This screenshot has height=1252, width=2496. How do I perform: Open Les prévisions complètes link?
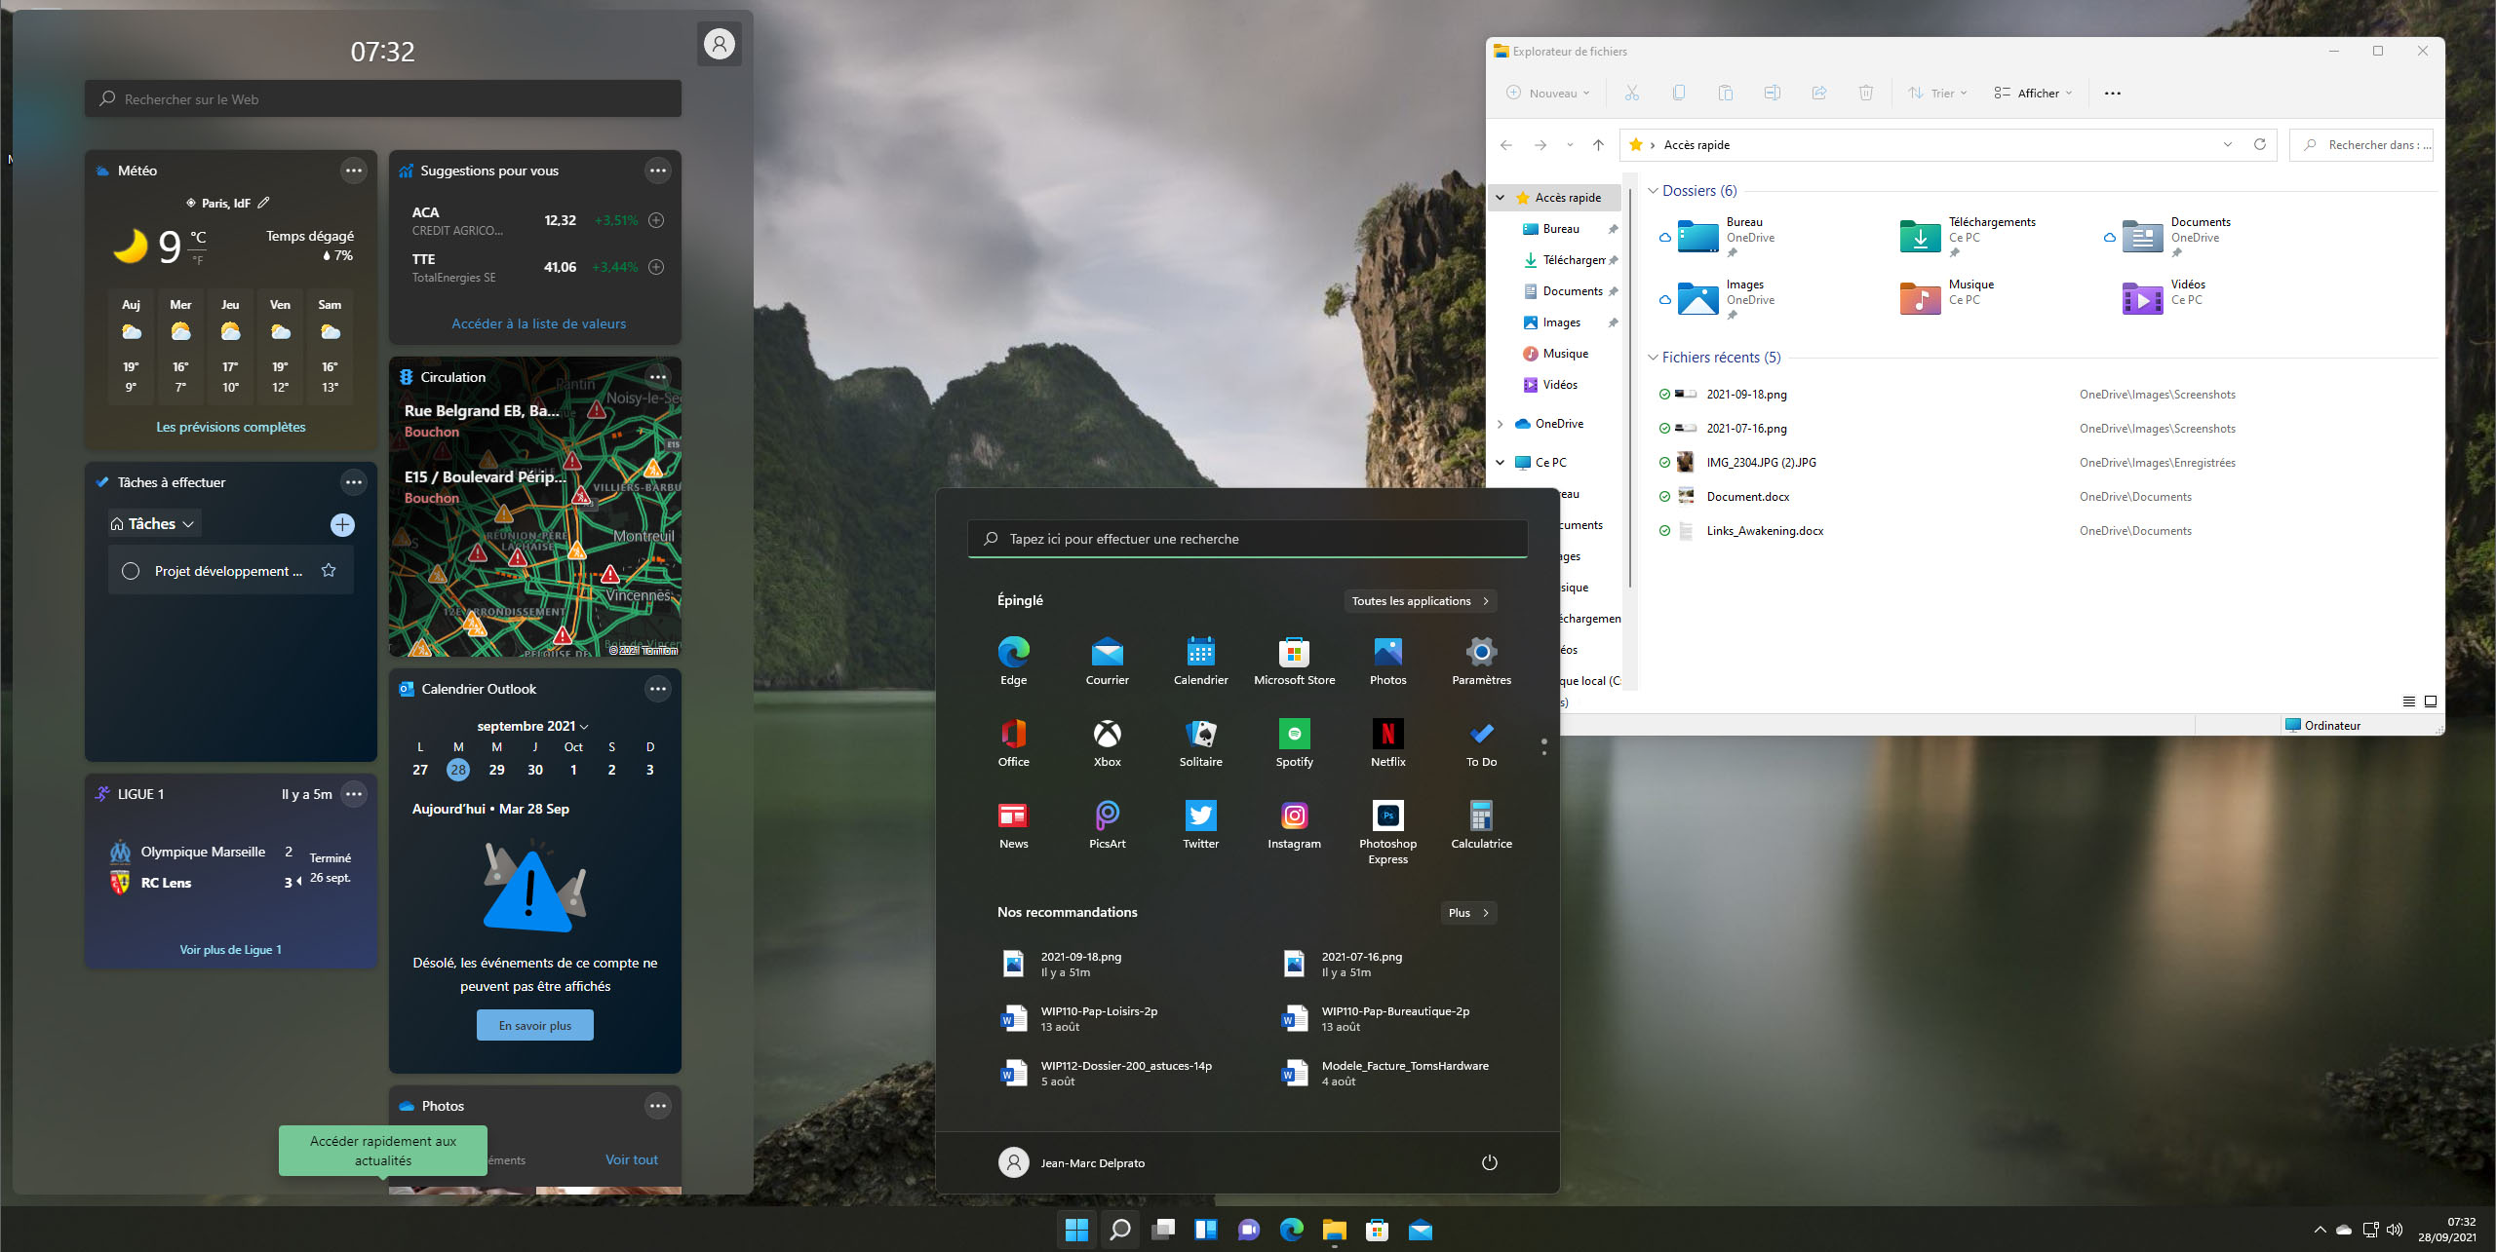[x=231, y=427]
